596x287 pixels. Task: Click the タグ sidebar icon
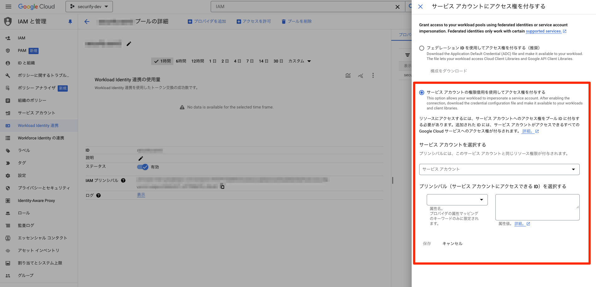(x=8, y=163)
